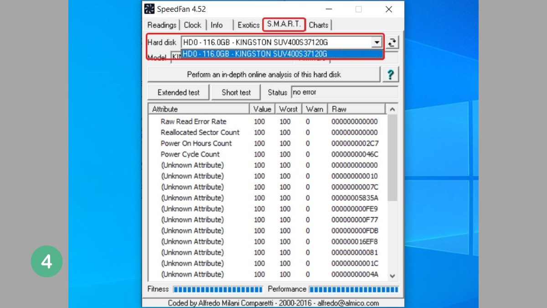Open the Readings tab
Viewport: 547px width, 308px height.
pyautogui.click(x=162, y=25)
